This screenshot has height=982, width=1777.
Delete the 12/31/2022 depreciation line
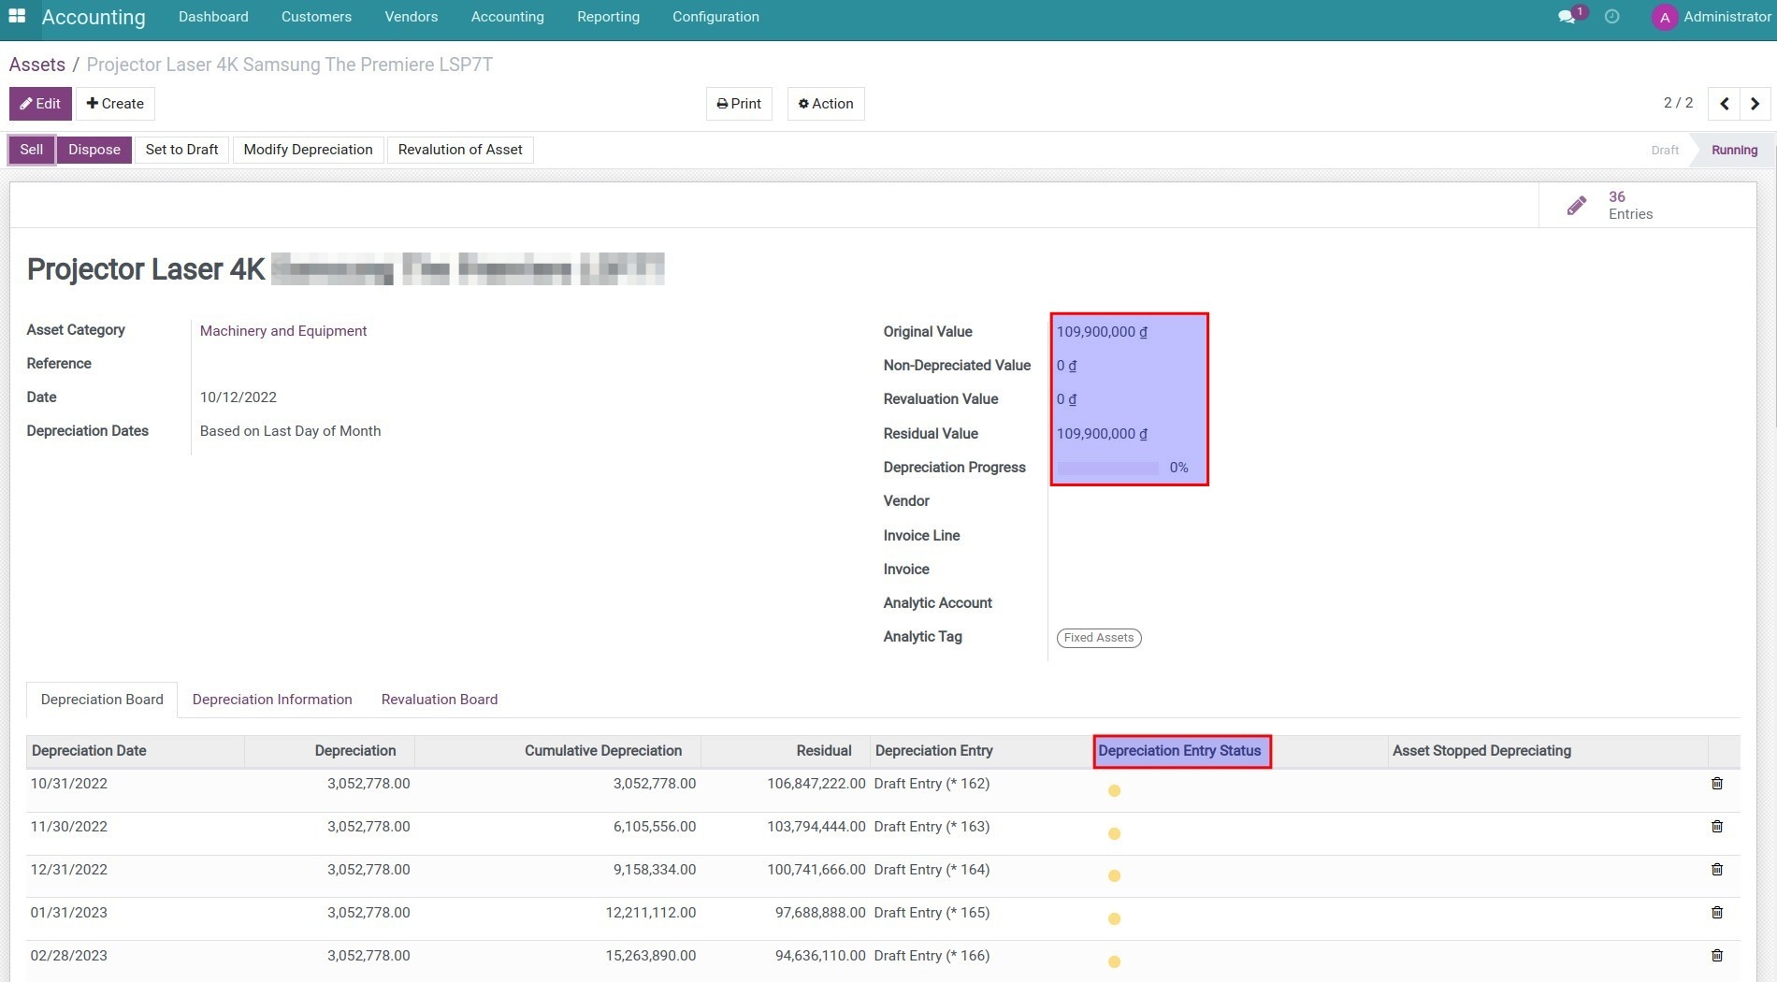click(x=1716, y=870)
